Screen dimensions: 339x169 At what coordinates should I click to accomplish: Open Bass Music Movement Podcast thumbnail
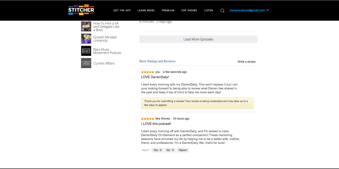86,51
